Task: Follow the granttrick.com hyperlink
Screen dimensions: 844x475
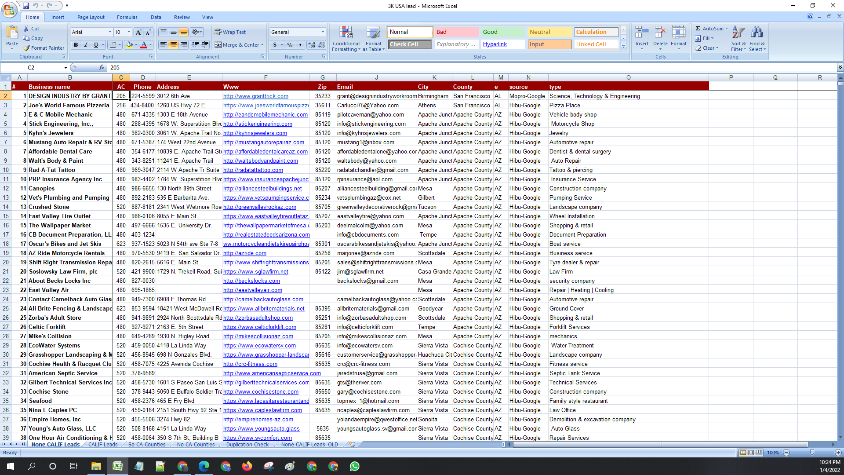Action: pyautogui.click(x=255, y=96)
